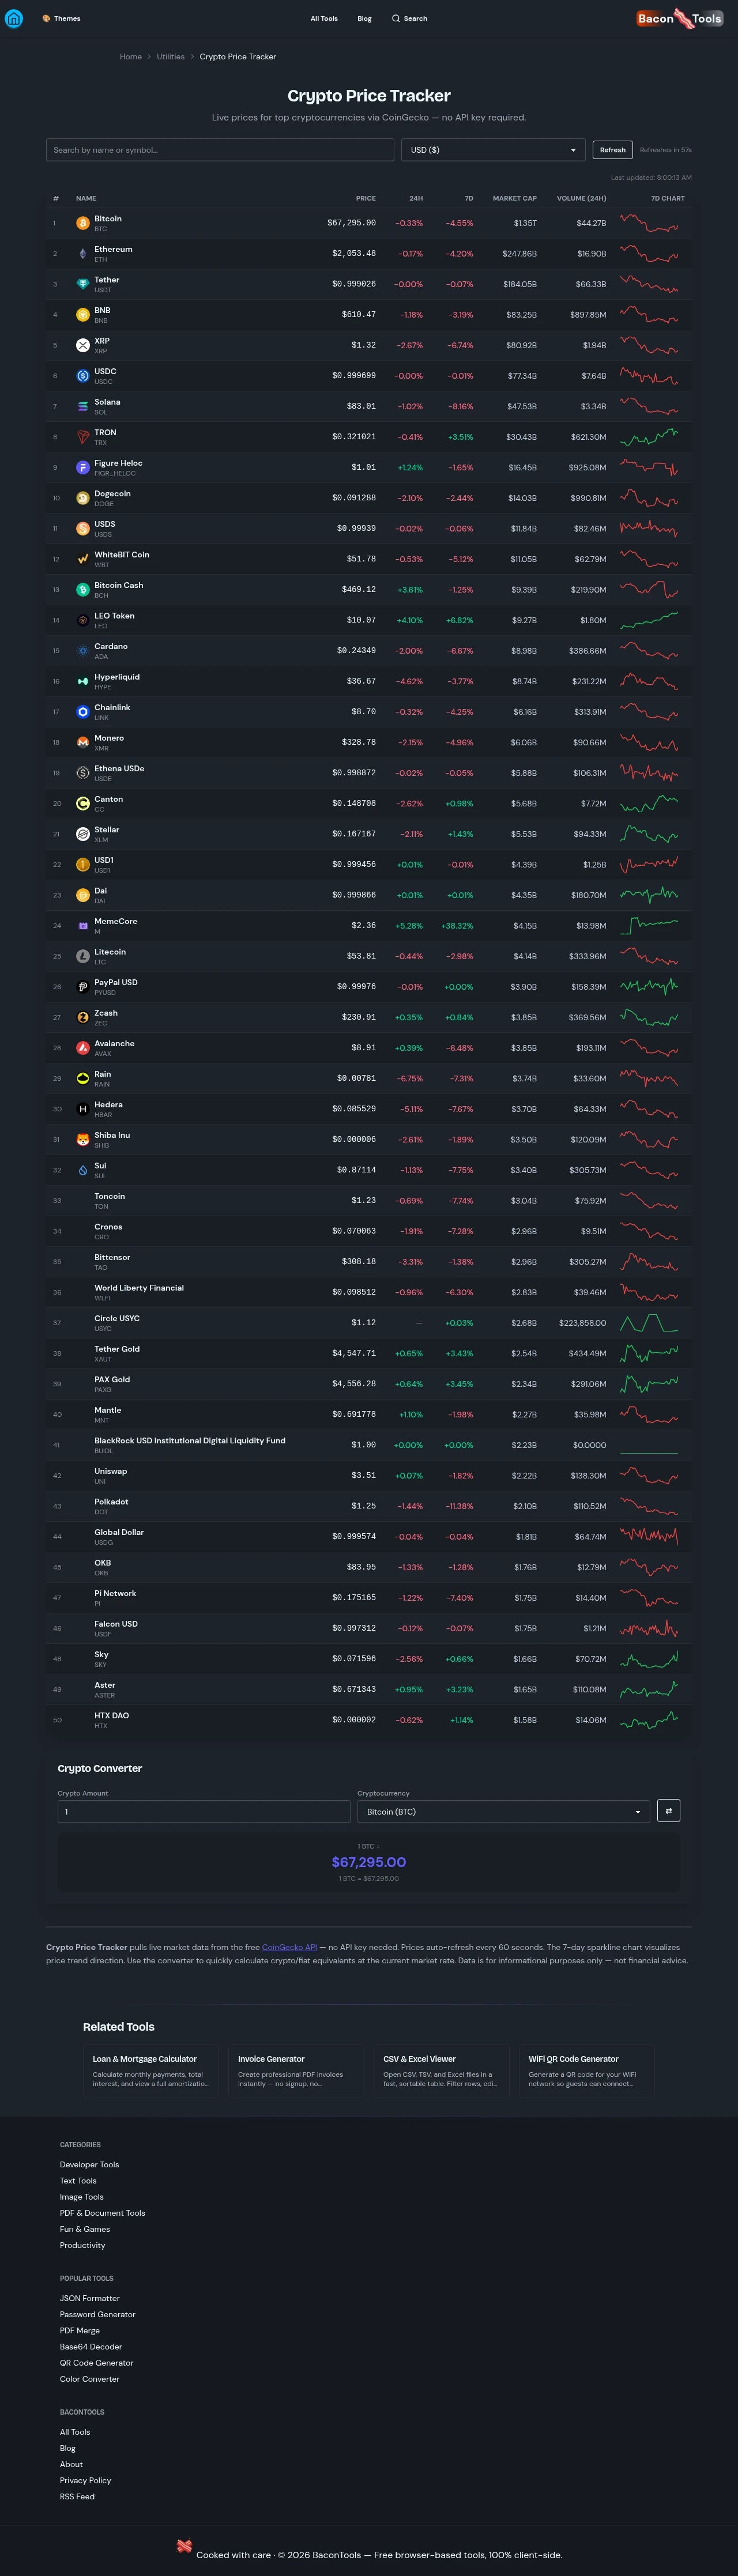738x2576 pixels.
Task: Click the Search magnifier in the header
Action: point(396,19)
